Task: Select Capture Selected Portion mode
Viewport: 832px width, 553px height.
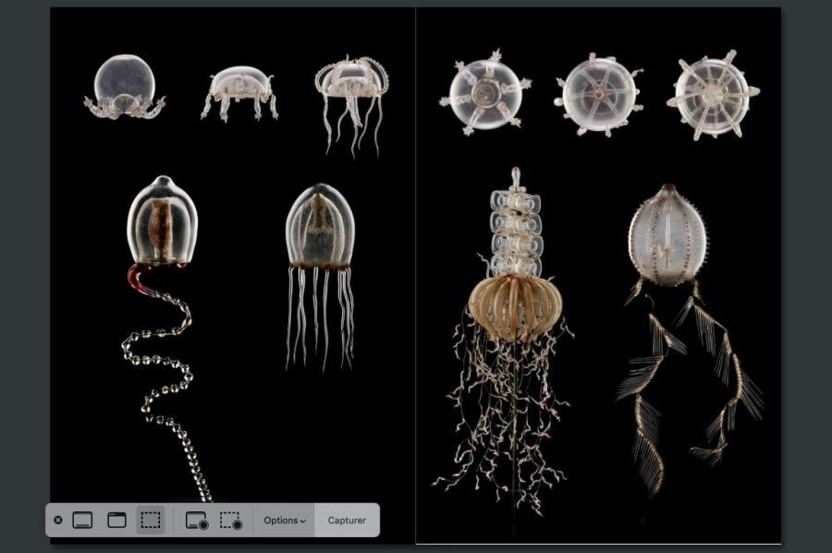Action: click(x=151, y=520)
